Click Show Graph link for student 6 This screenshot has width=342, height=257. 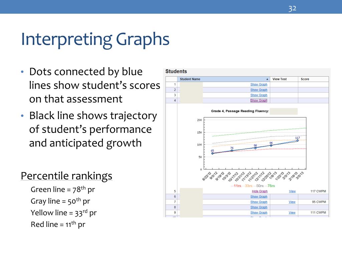pos(259,196)
